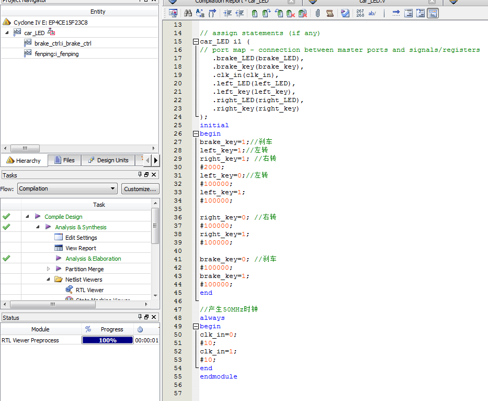The width and height of the screenshot is (488, 401).
Task: Collapse the car_LED entity tree node
Action: point(7,32)
